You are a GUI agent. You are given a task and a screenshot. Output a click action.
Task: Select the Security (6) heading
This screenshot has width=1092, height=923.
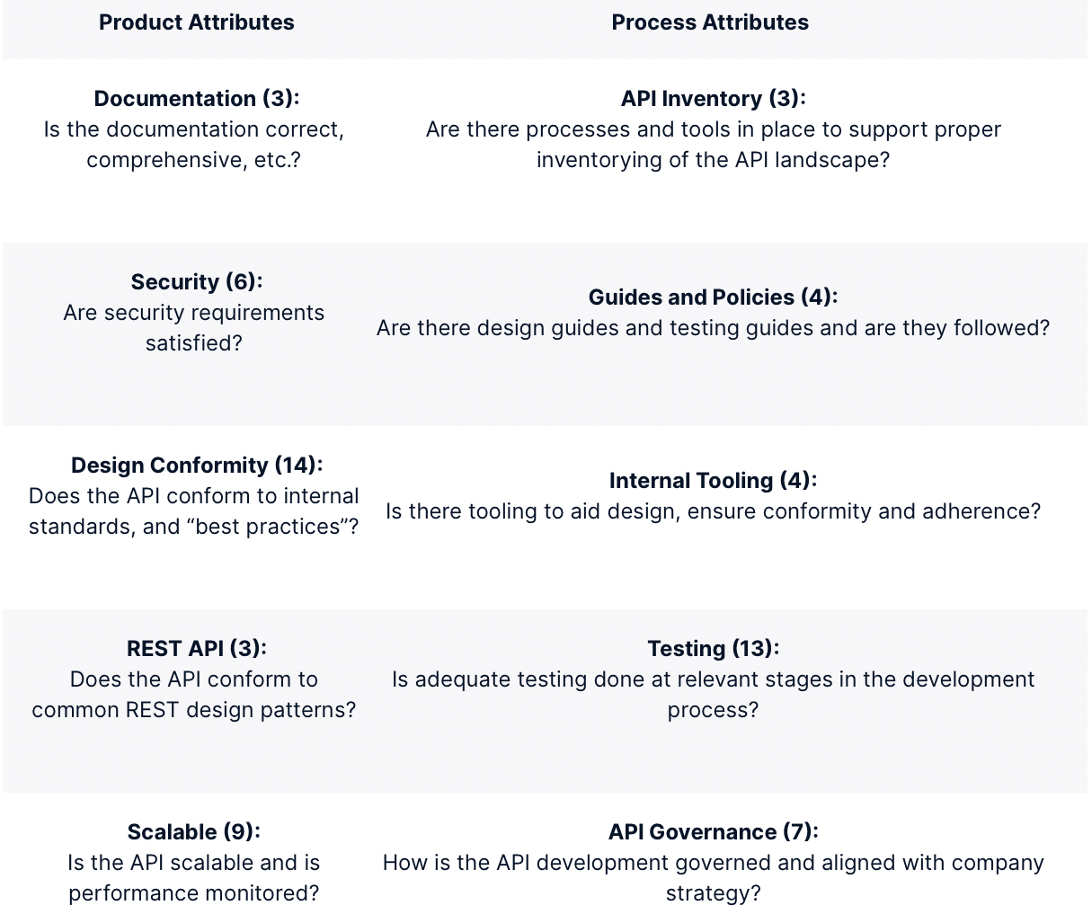tap(196, 281)
